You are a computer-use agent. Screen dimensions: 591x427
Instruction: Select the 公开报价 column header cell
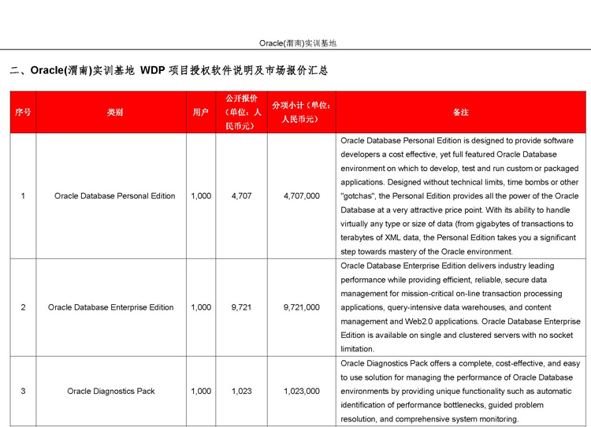[x=241, y=112]
